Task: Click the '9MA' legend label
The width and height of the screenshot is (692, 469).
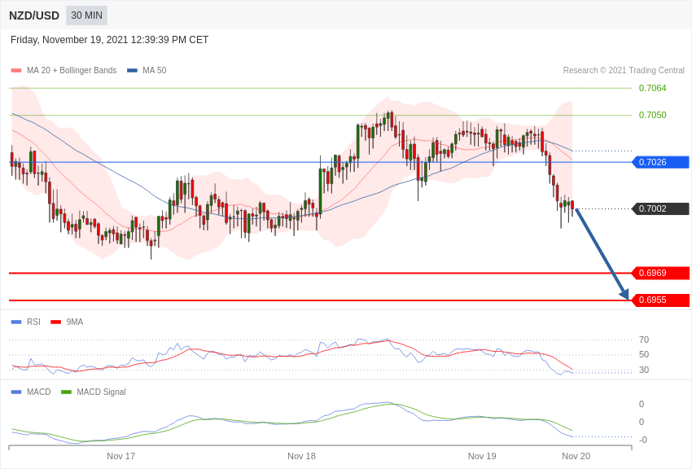Action: [x=75, y=322]
